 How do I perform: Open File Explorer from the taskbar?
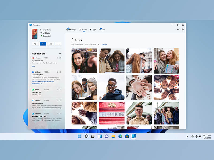[x=113, y=136]
